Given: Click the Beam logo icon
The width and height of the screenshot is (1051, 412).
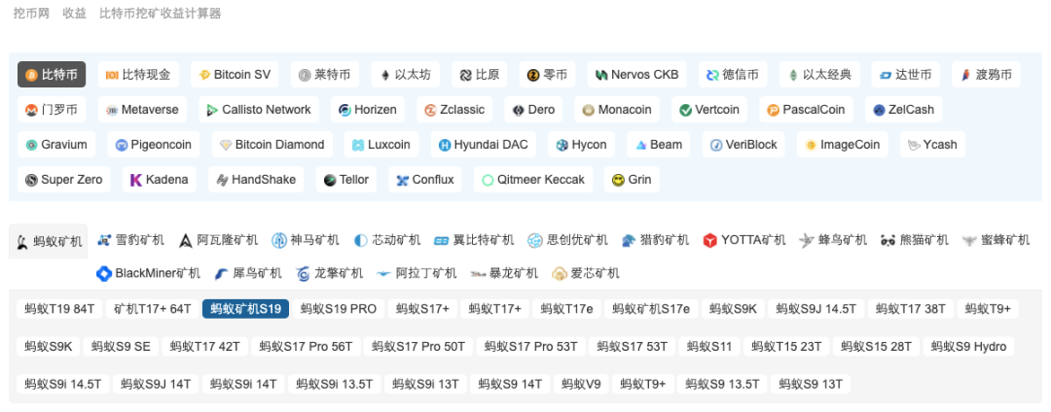Looking at the screenshot, I should point(640,145).
